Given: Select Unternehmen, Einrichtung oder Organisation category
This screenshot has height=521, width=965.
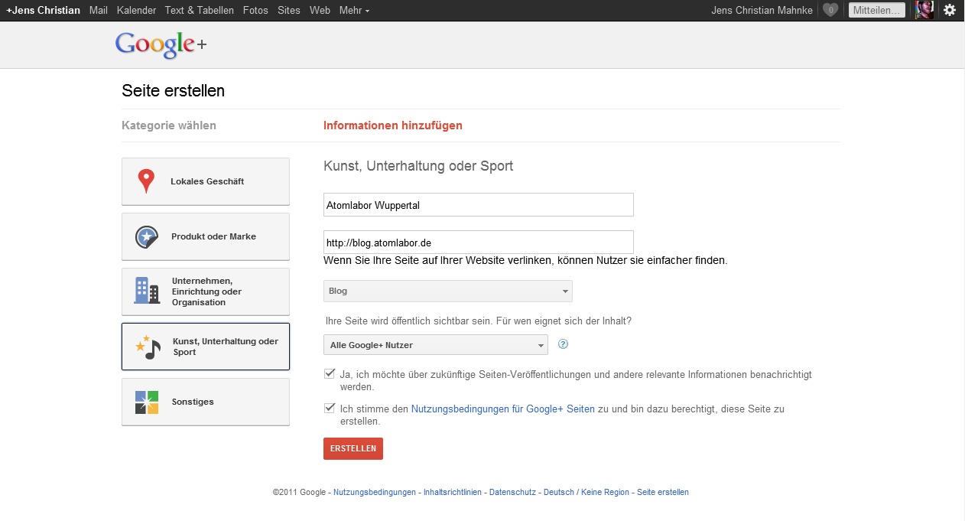Looking at the screenshot, I should tap(206, 291).
